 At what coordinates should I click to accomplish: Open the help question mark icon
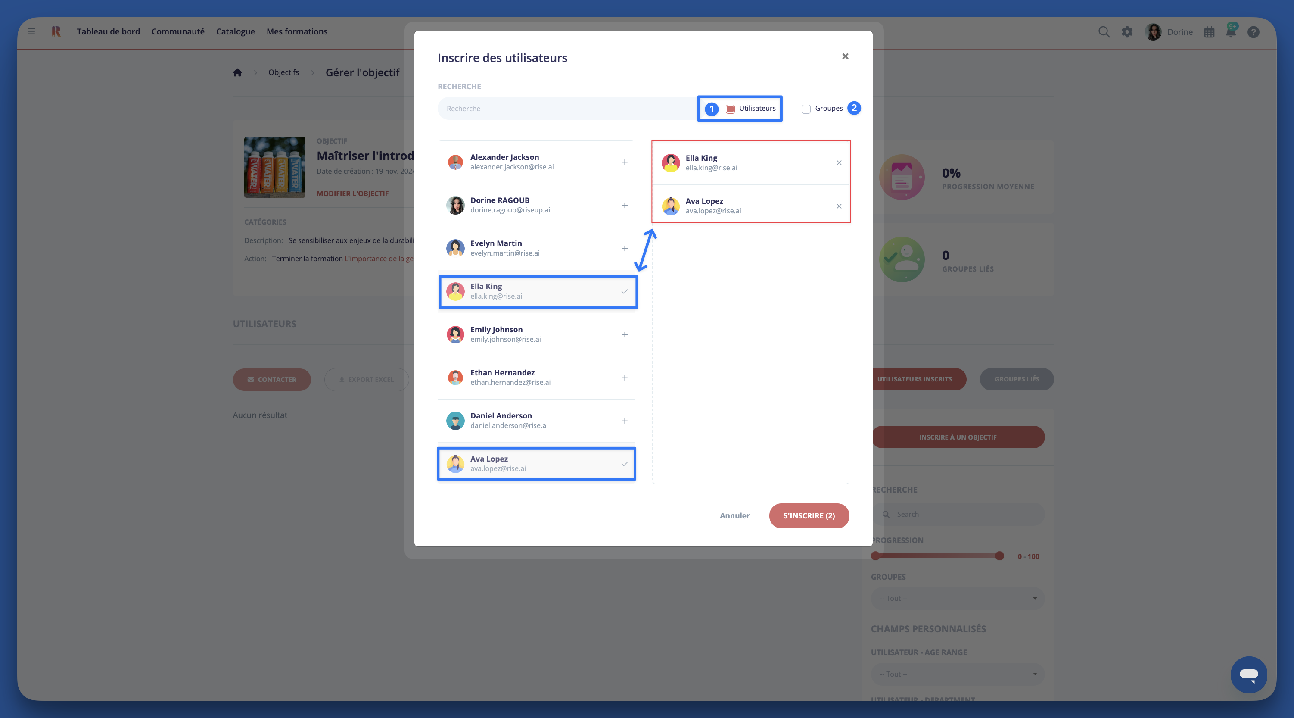click(x=1254, y=32)
